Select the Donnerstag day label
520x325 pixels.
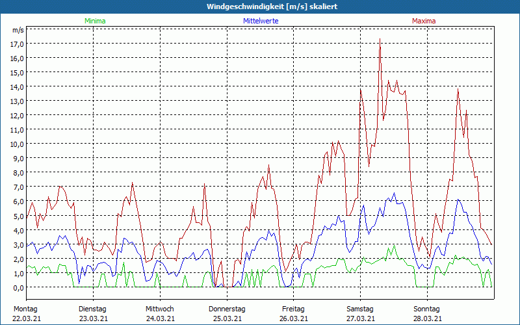pyautogui.click(x=227, y=309)
